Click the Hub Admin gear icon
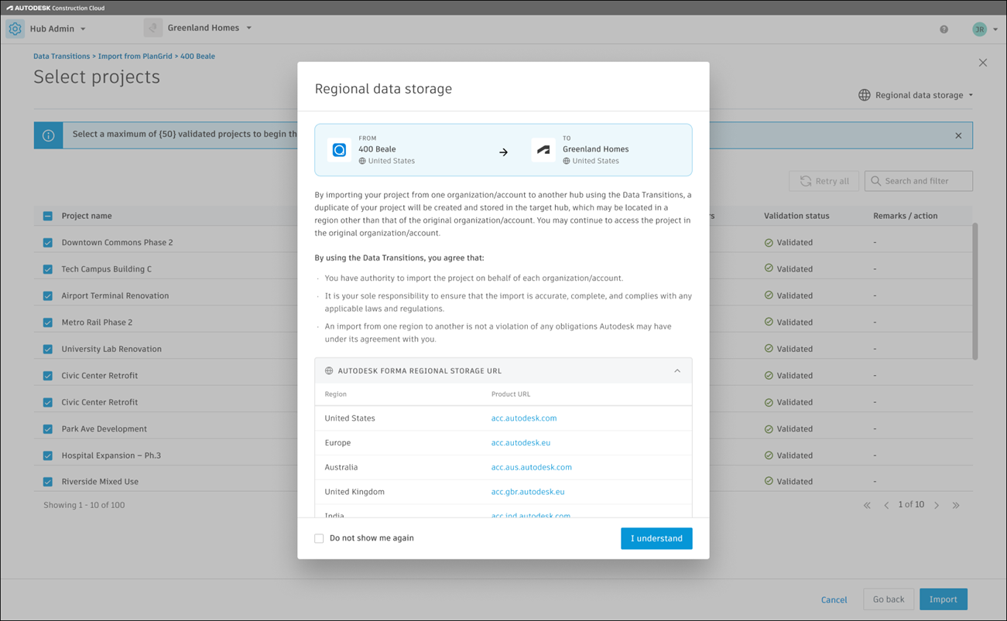Image resolution: width=1007 pixels, height=621 pixels. click(15, 29)
